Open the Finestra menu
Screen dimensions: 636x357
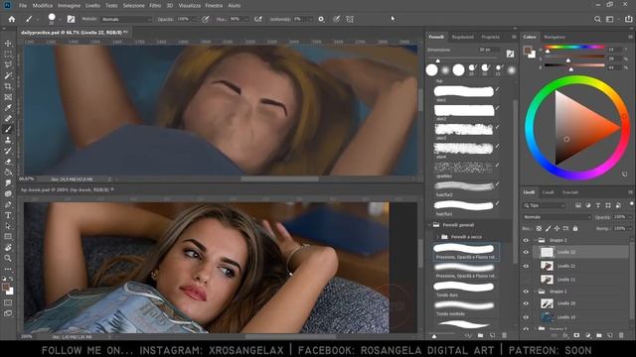[x=214, y=6]
